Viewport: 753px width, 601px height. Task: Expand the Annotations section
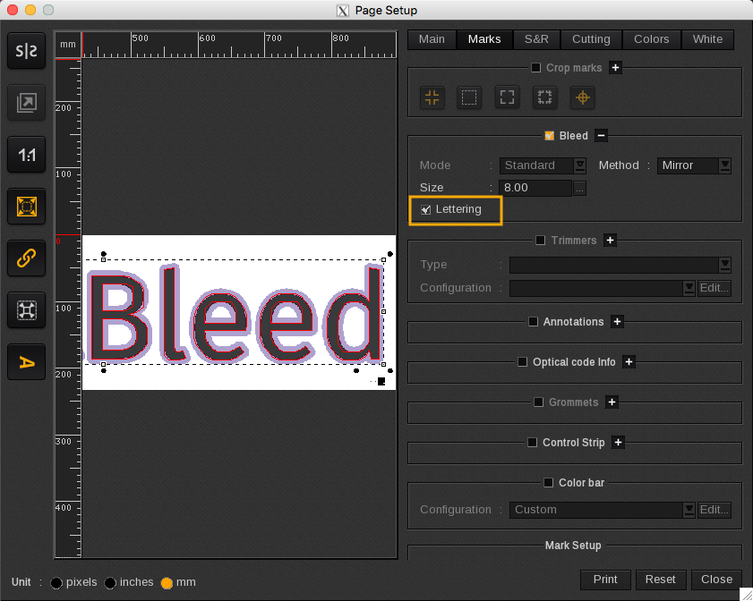617,322
